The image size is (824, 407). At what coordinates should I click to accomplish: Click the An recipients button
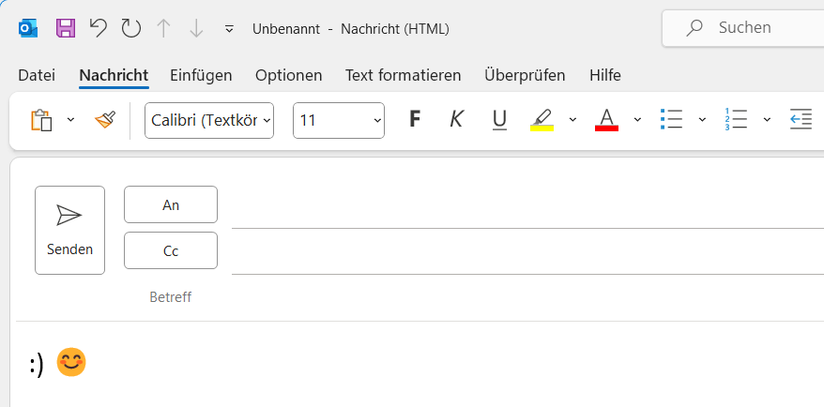[171, 204]
